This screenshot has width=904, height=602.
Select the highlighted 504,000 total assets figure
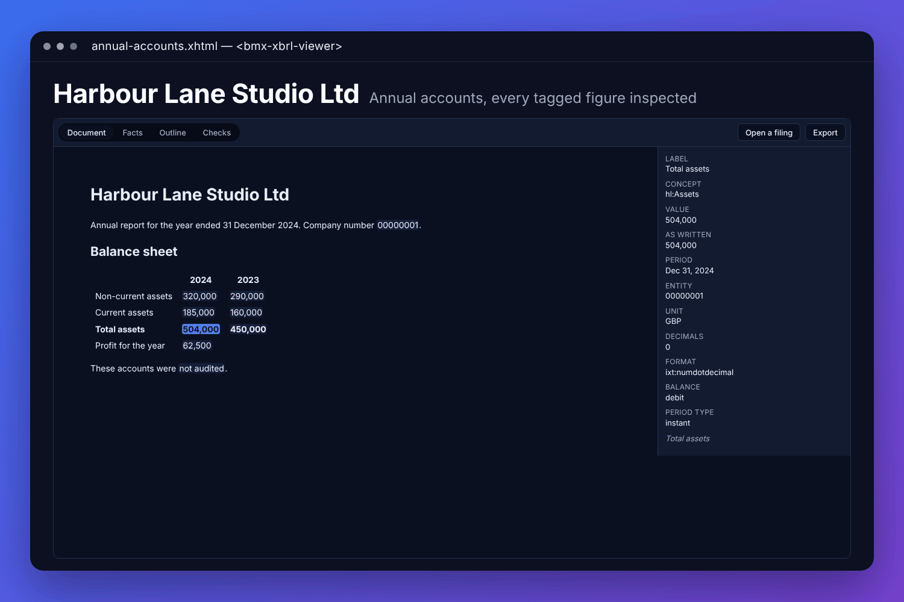tap(201, 329)
